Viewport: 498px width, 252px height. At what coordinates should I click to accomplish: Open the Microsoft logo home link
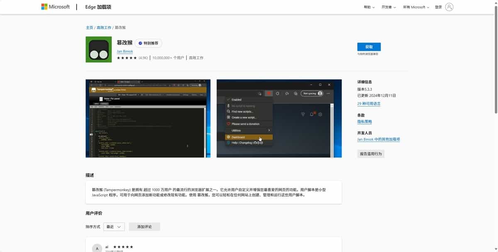click(x=56, y=7)
